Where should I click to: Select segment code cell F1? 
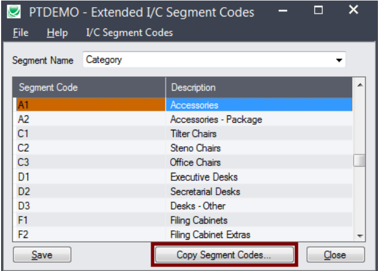click(x=91, y=220)
